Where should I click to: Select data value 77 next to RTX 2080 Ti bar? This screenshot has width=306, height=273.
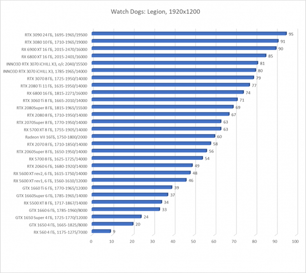click(254, 86)
